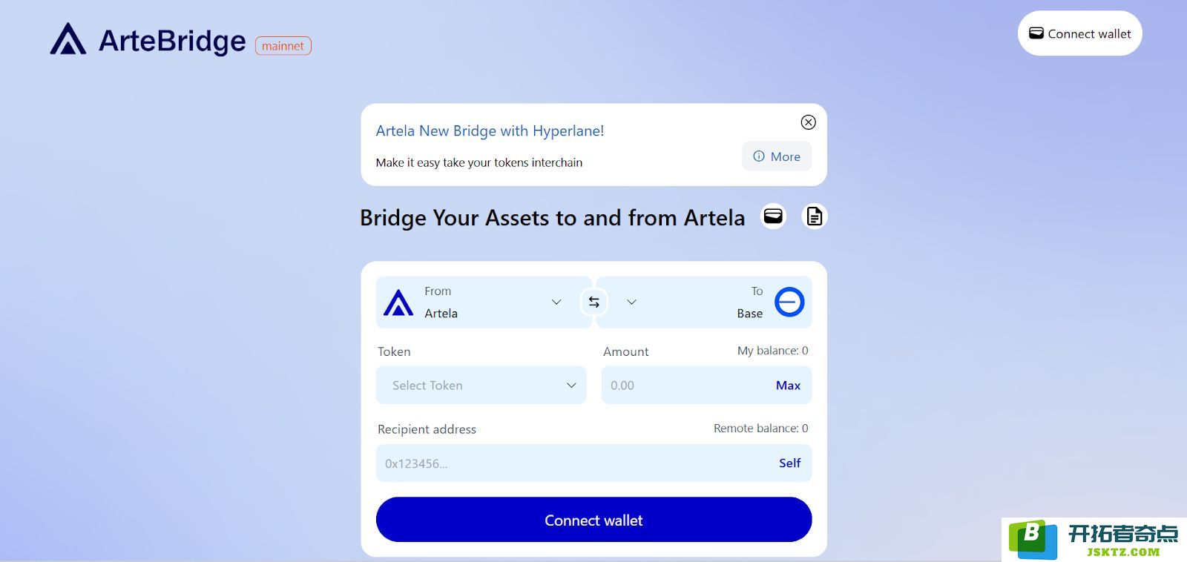Swap the From and To chains with the arrows icon

[x=594, y=302]
